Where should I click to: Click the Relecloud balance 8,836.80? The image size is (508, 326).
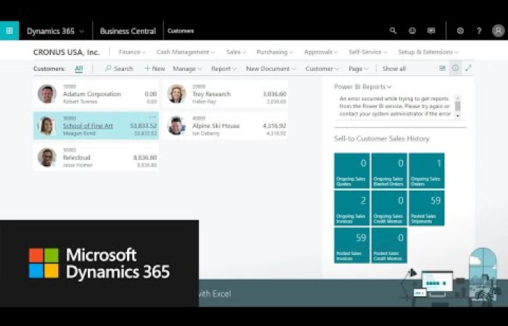pos(145,157)
